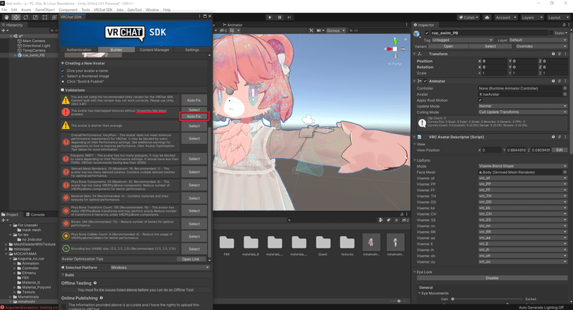This screenshot has width=573, height=310.
Task: Toggle 'Give your avatar a name' checkbox
Action: (x=63, y=71)
